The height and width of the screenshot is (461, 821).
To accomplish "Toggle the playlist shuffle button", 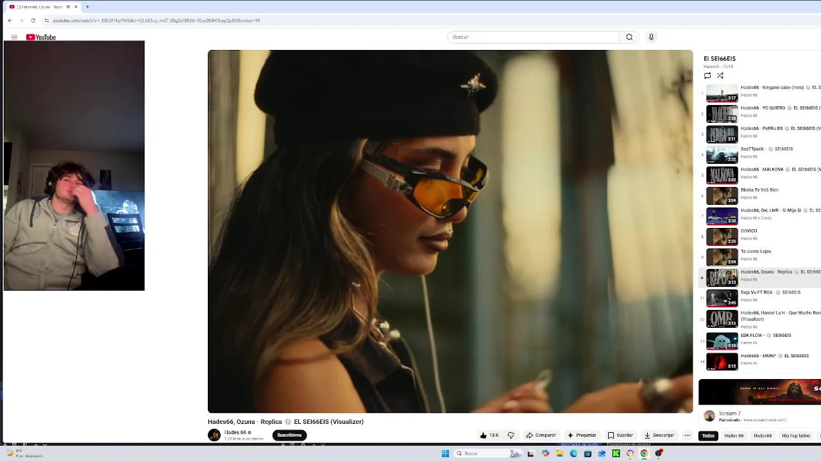I will point(720,76).
